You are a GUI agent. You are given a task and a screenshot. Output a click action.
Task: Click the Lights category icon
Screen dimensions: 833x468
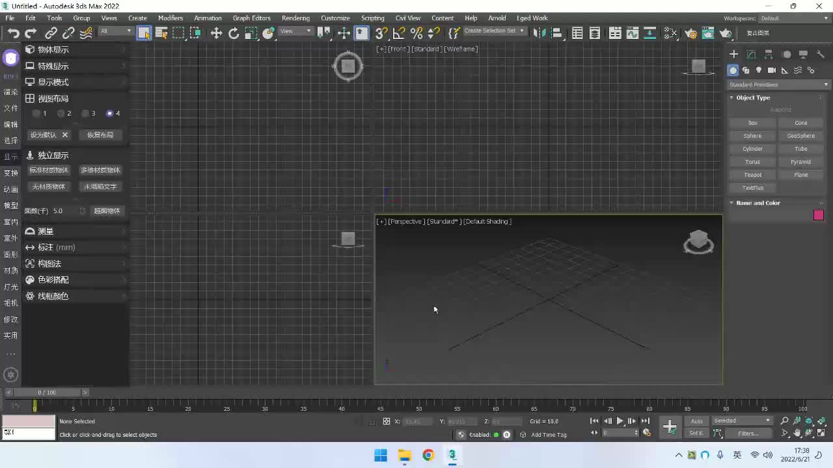pyautogui.click(x=759, y=70)
